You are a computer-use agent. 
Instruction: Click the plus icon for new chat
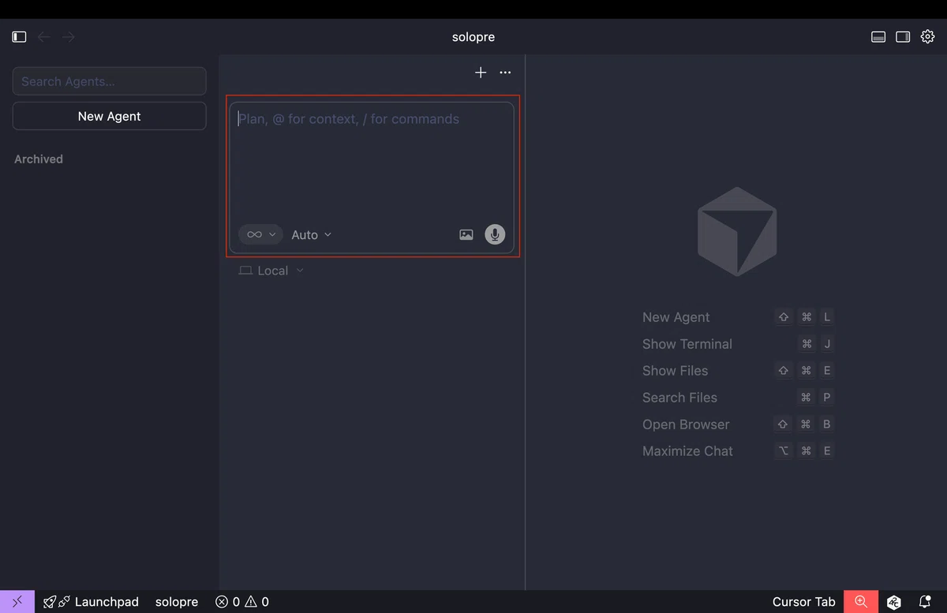click(x=481, y=73)
